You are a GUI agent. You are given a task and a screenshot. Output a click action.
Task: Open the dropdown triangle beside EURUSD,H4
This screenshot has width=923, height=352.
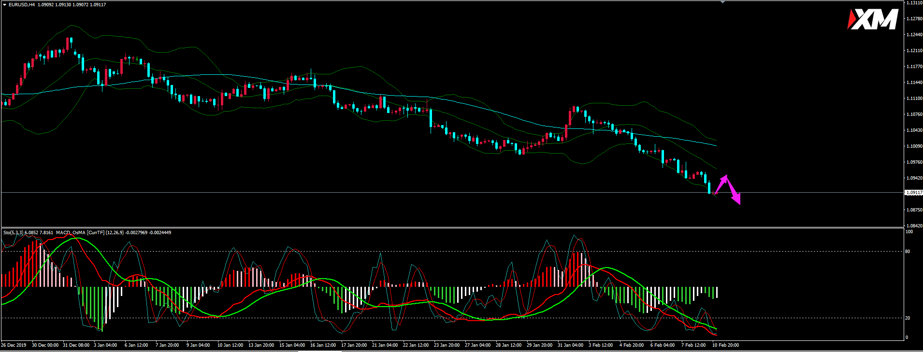point(4,5)
